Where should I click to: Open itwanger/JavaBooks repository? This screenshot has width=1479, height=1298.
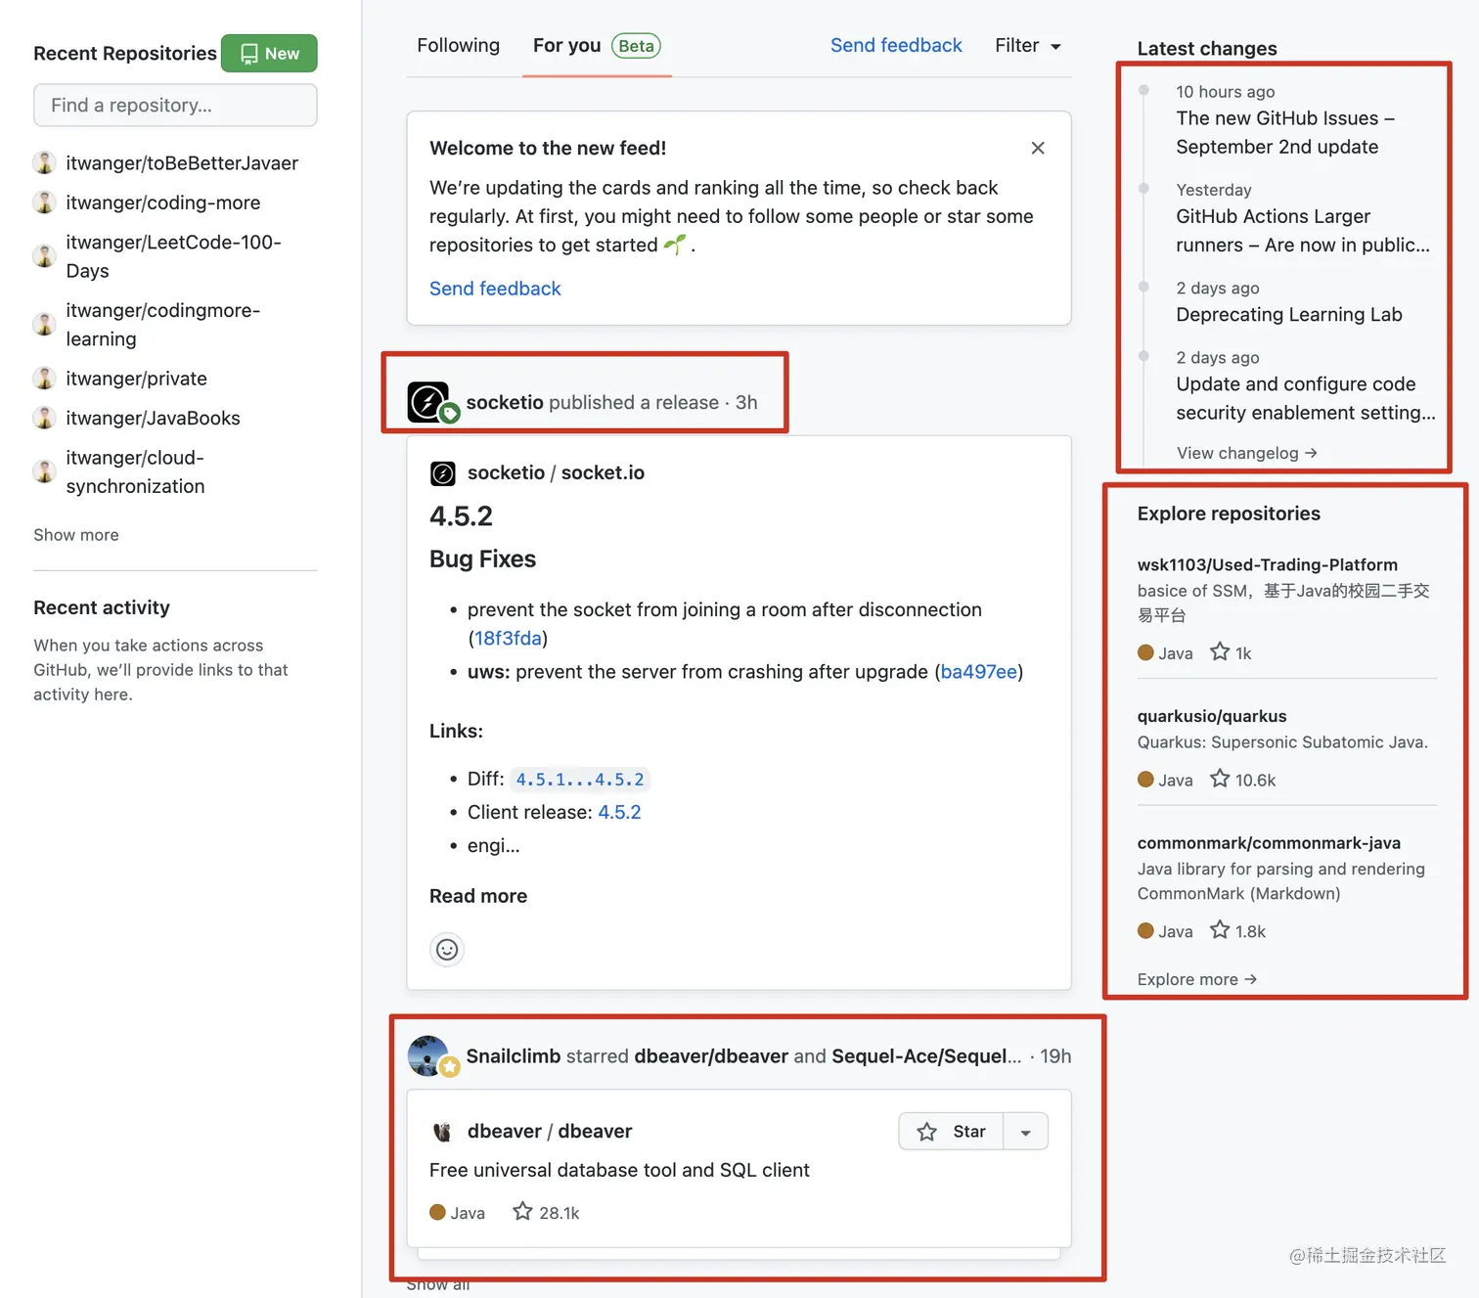(153, 418)
